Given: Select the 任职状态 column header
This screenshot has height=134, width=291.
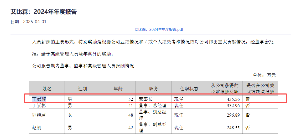Looking at the screenshot, I should click(189, 89).
